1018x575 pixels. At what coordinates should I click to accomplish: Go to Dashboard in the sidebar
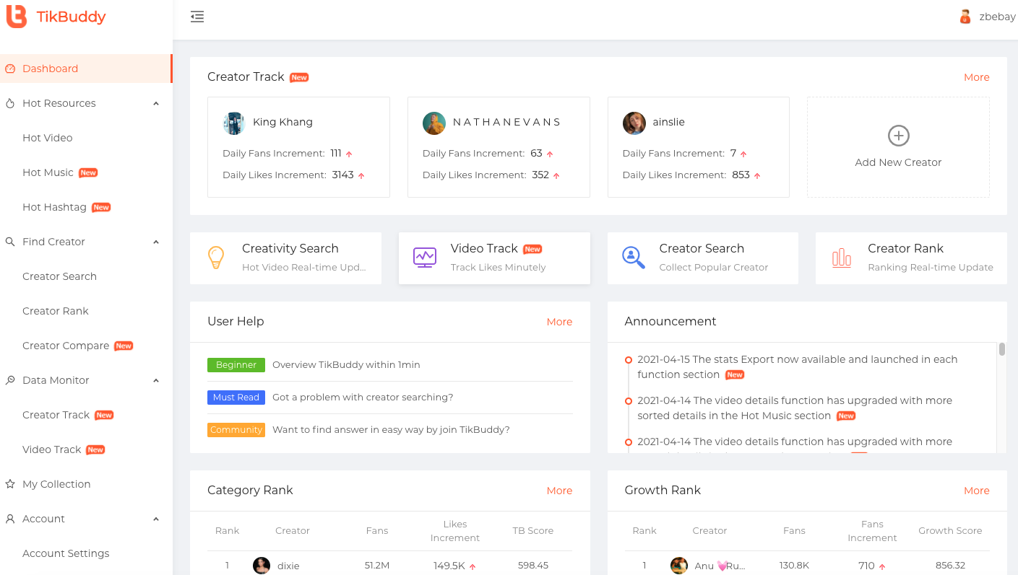[x=86, y=69]
